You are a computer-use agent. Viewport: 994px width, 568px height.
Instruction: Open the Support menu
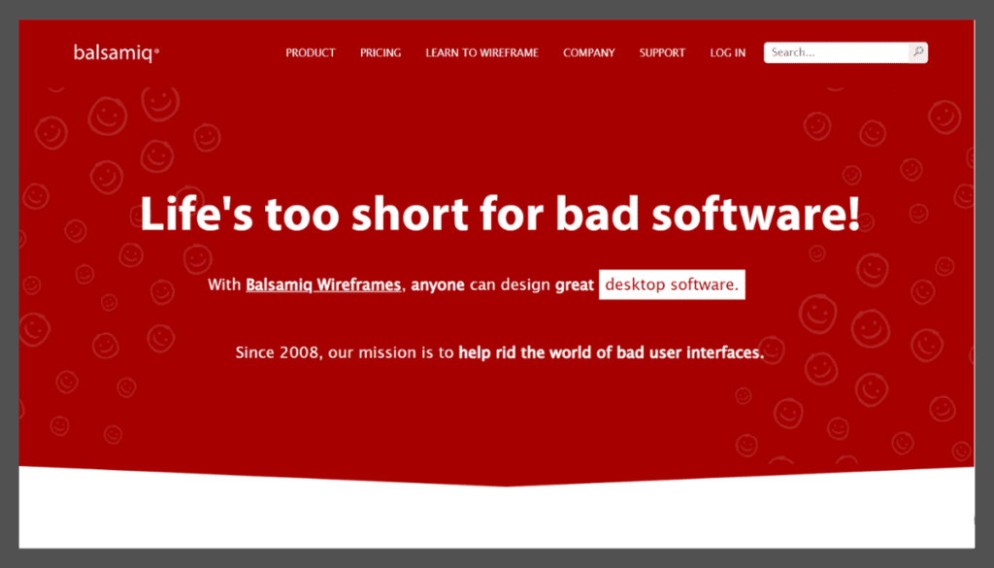point(662,52)
